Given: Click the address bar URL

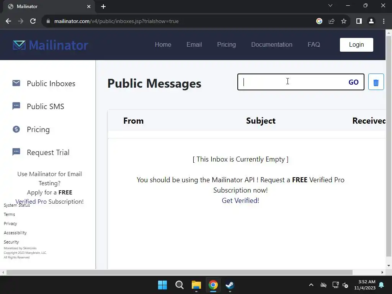Looking at the screenshot, I should point(116,21).
